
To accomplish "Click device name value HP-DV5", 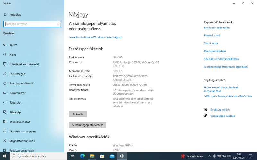I will point(118,57).
